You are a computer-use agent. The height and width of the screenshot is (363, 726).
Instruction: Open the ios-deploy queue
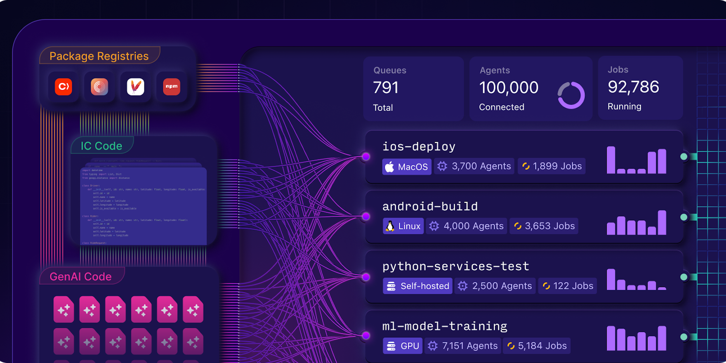pos(524,157)
